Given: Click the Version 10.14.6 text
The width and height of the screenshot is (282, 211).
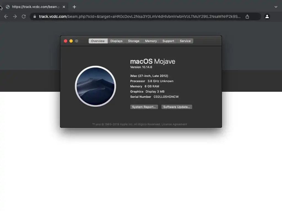Looking at the screenshot, I should [141, 67].
